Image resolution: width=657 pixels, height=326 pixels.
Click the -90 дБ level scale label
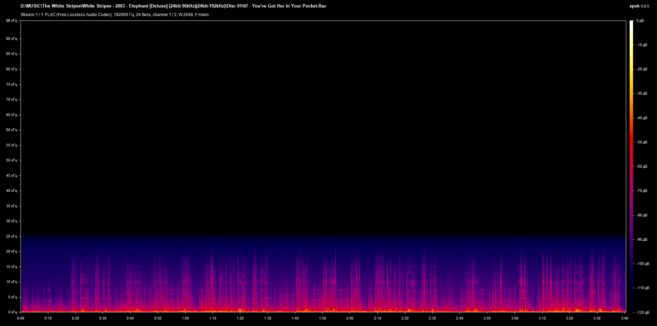coord(642,240)
